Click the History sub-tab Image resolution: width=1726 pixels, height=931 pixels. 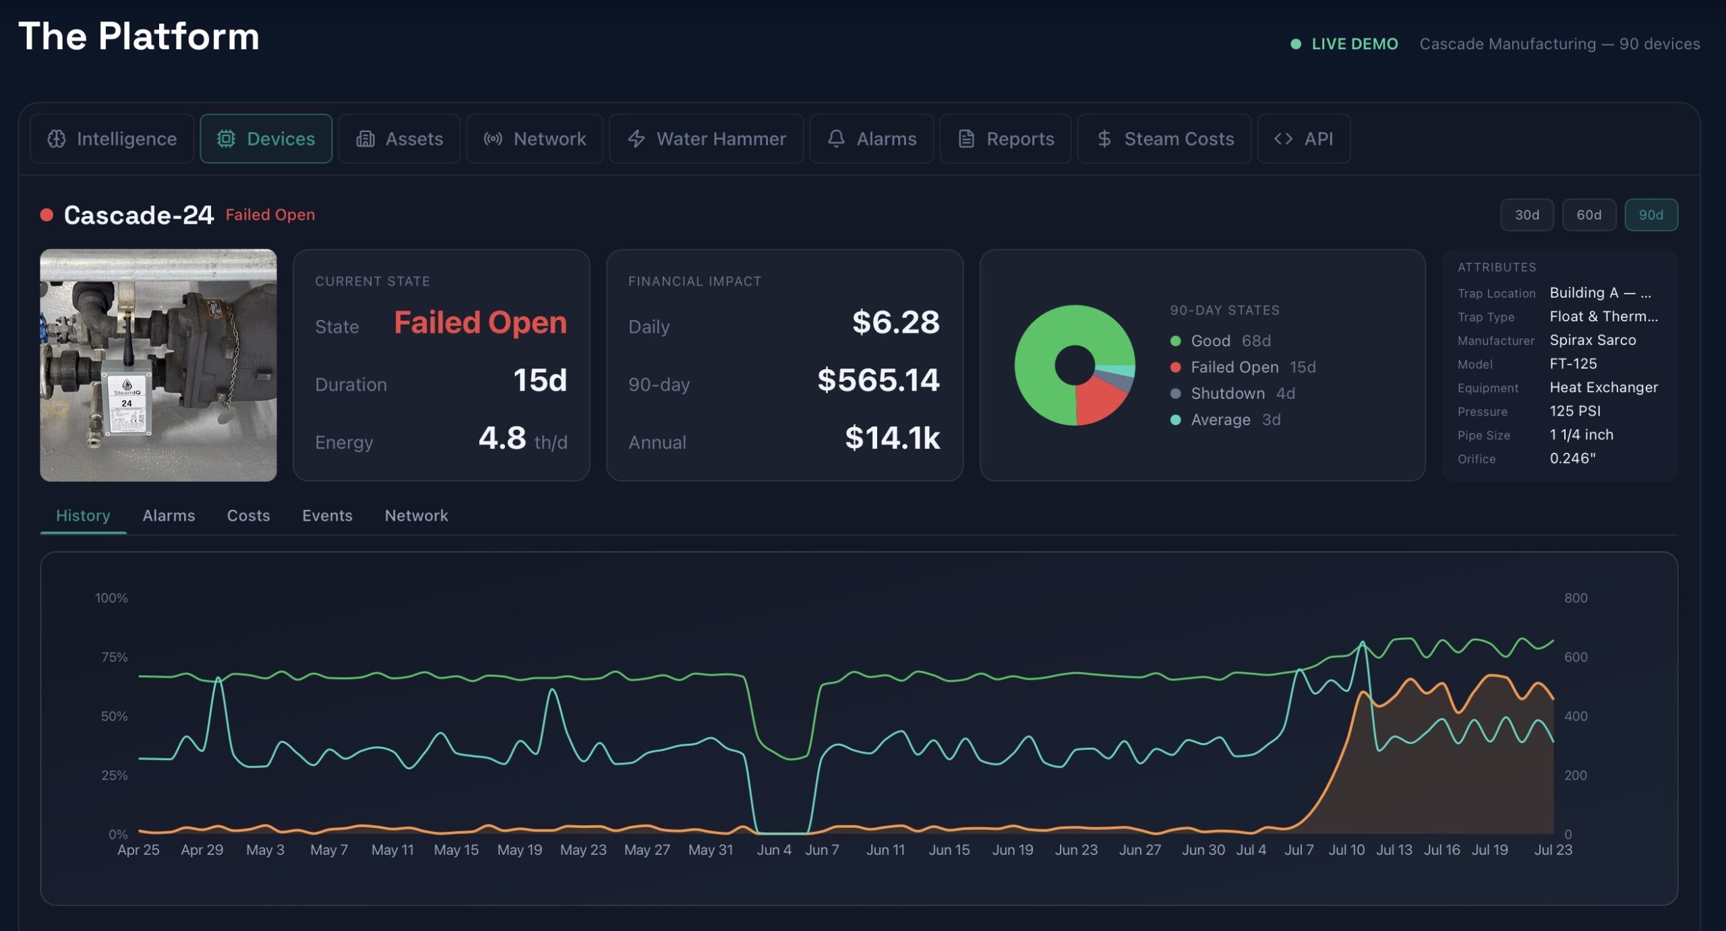click(83, 515)
